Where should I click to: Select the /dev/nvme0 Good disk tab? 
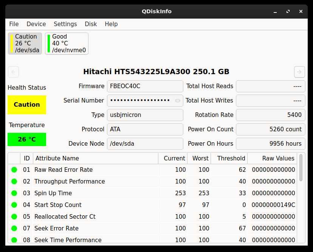[67, 44]
